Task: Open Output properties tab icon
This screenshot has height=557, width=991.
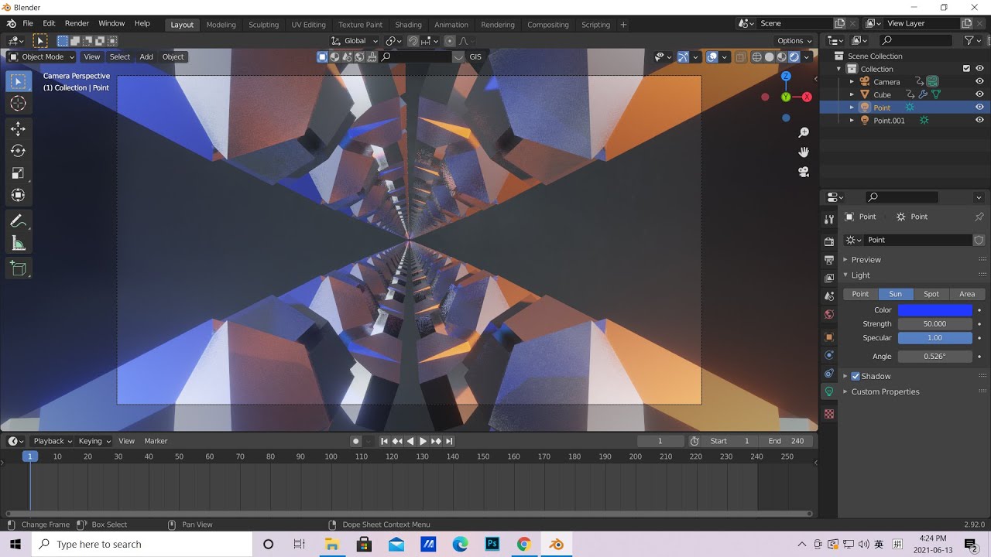Action: tap(829, 260)
